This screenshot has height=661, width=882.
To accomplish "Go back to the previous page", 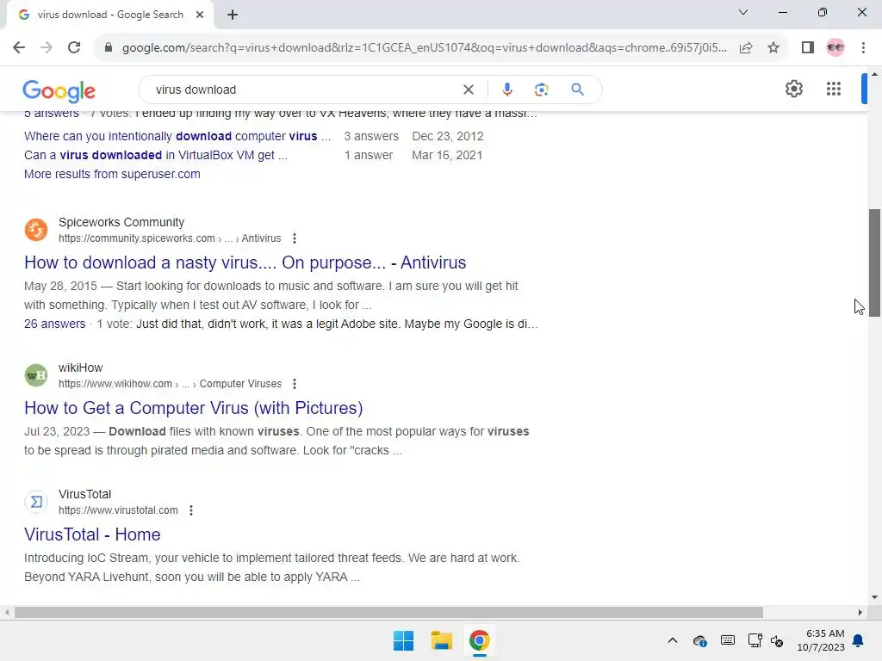I will 19,47.
